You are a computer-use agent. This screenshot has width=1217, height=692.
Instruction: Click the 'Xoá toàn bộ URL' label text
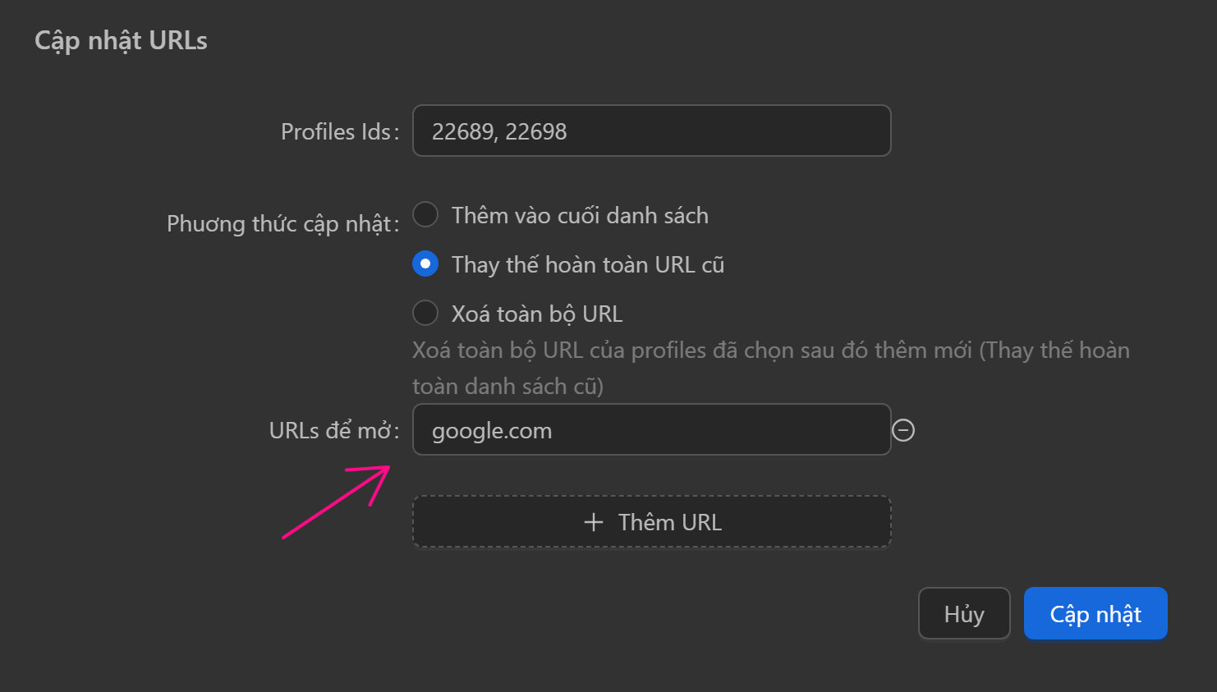(537, 314)
